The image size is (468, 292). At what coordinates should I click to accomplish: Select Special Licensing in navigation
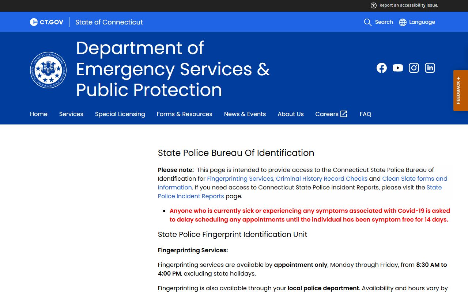pyautogui.click(x=120, y=114)
